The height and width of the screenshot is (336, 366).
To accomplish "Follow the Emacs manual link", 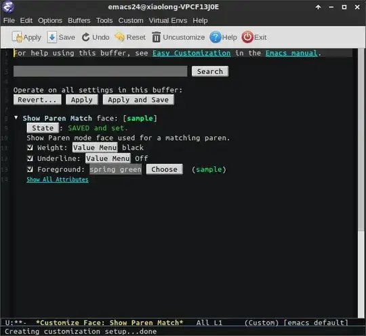I will coord(291,54).
